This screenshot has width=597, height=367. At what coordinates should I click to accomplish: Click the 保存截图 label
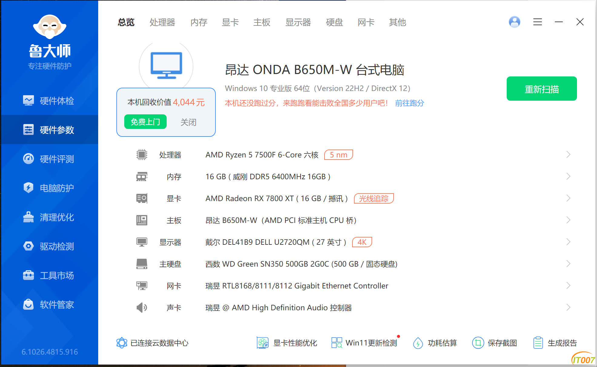tap(502, 343)
